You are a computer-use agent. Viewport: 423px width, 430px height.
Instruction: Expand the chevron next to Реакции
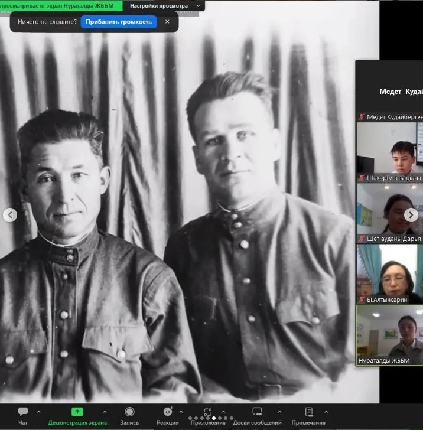coord(180,412)
